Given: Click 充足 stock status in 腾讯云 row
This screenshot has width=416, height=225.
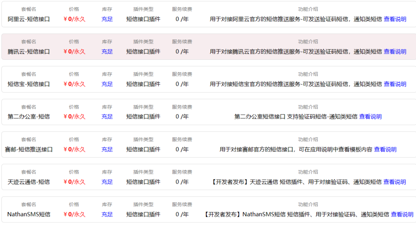Looking at the screenshot, I should point(107,52).
